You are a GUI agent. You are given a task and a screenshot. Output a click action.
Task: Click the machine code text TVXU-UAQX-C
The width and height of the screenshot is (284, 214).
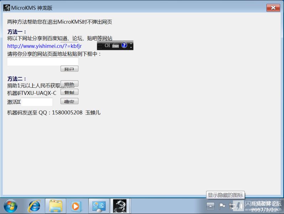coord(39,93)
